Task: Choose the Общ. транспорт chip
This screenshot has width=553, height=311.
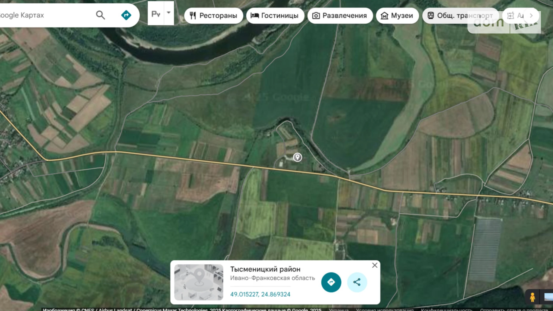Action: tap(460, 16)
